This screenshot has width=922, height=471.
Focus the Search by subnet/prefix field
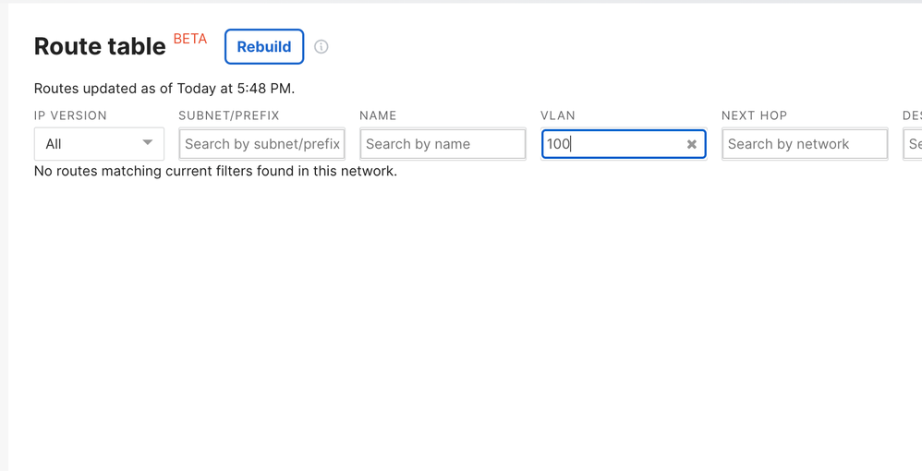(261, 144)
